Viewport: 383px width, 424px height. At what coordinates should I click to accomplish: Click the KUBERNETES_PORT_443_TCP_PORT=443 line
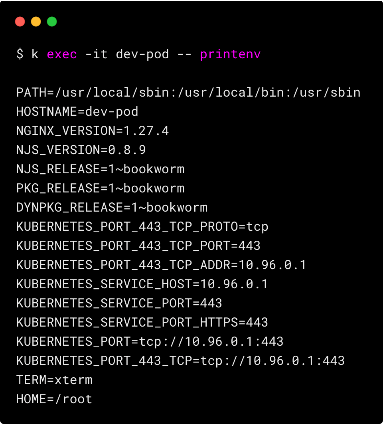(x=138, y=246)
